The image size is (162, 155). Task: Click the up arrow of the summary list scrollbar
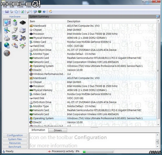pos(158,21)
